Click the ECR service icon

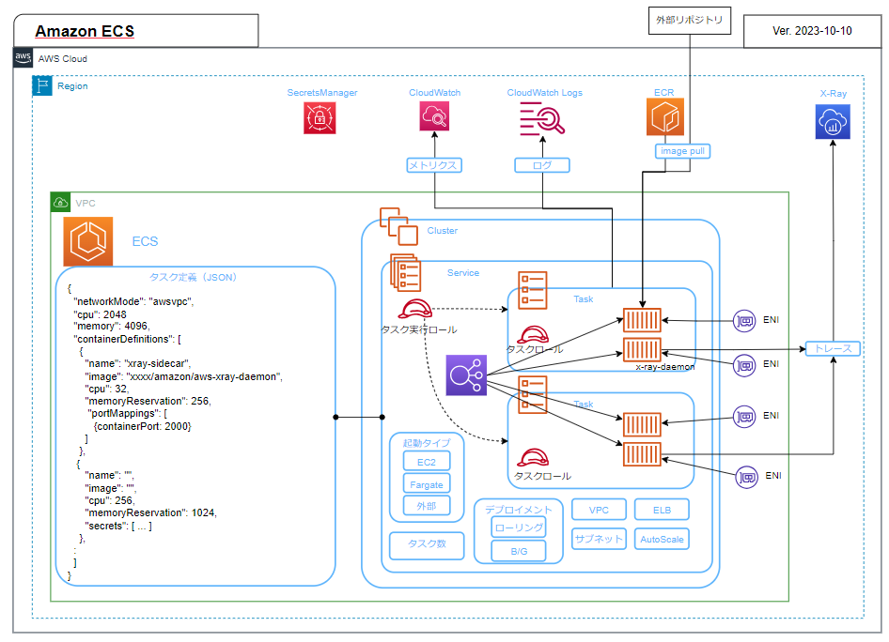coord(664,117)
